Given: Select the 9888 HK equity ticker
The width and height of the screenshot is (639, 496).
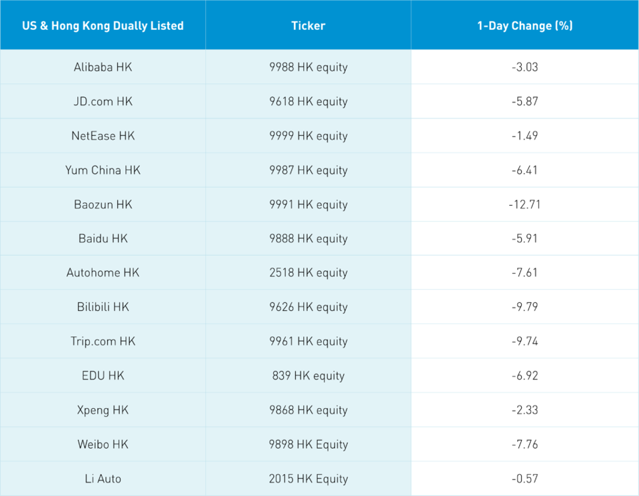Looking at the screenshot, I should point(308,238).
